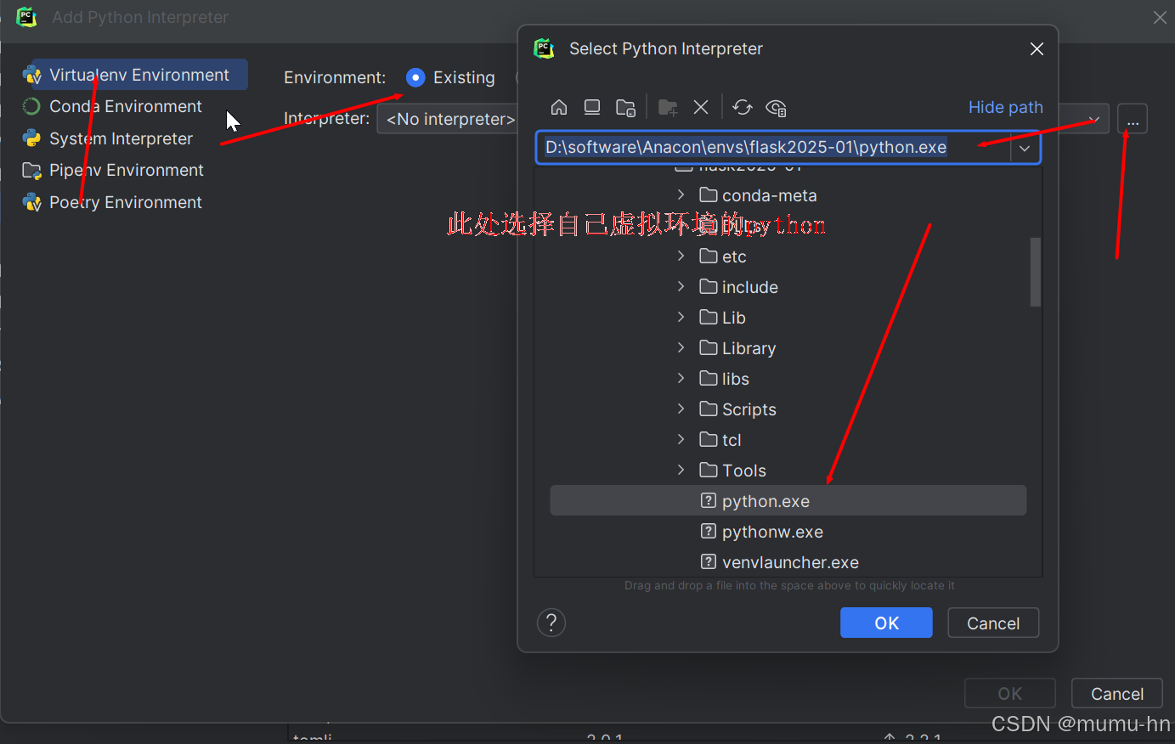
Task: Click the Project directory icon
Action: [626, 107]
